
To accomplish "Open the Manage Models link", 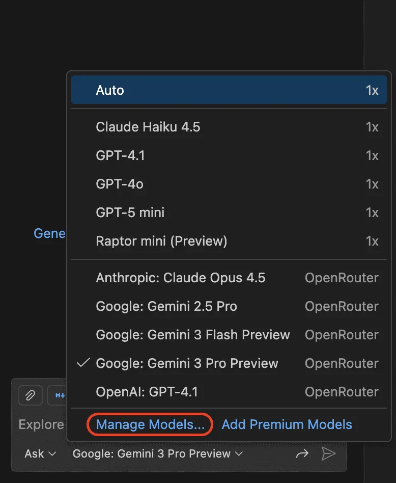I will point(150,424).
